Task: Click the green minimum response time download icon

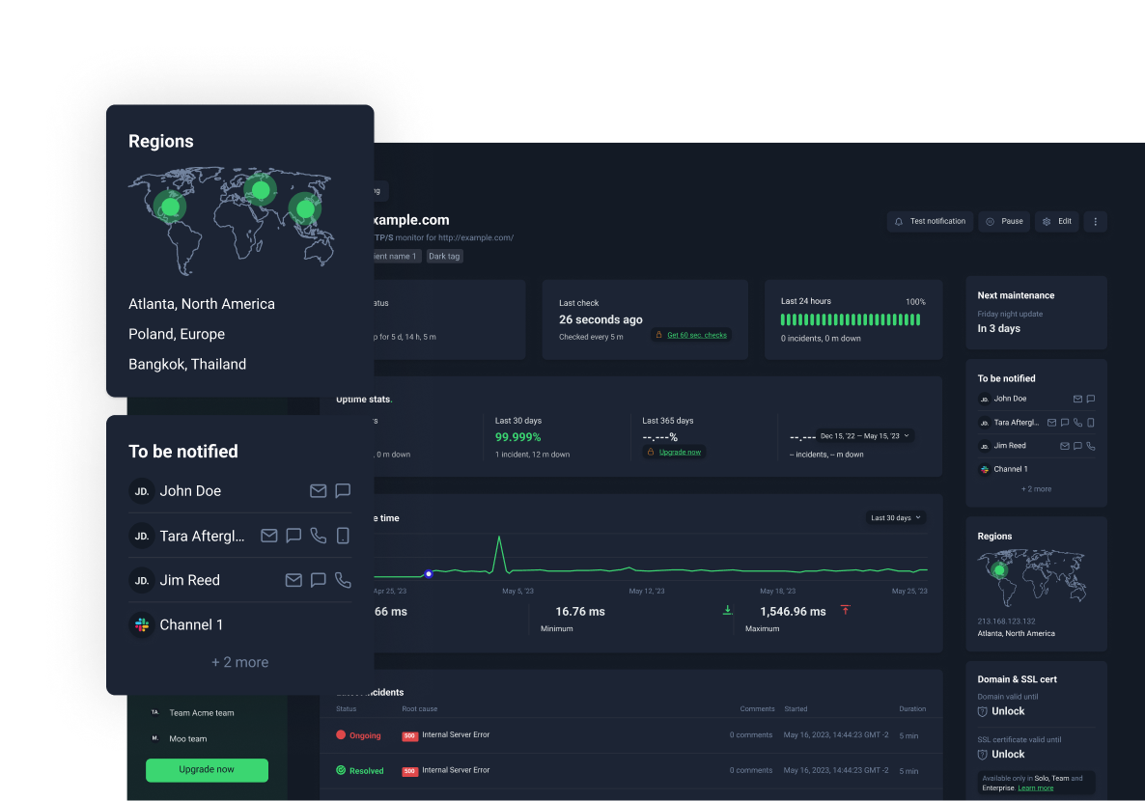Action: (728, 610)
